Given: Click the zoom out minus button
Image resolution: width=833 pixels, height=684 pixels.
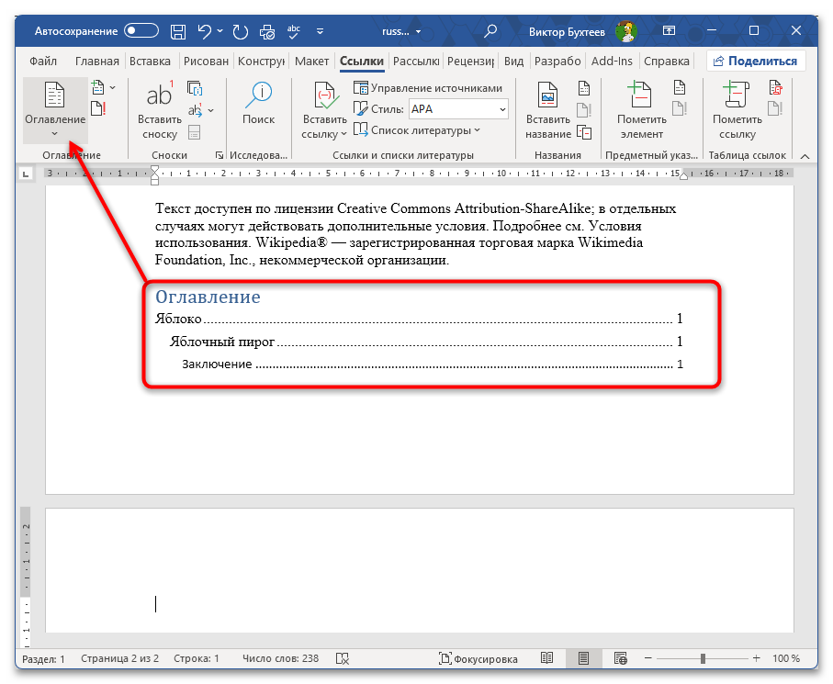Looking at the screenshot, I should [648, 658].
